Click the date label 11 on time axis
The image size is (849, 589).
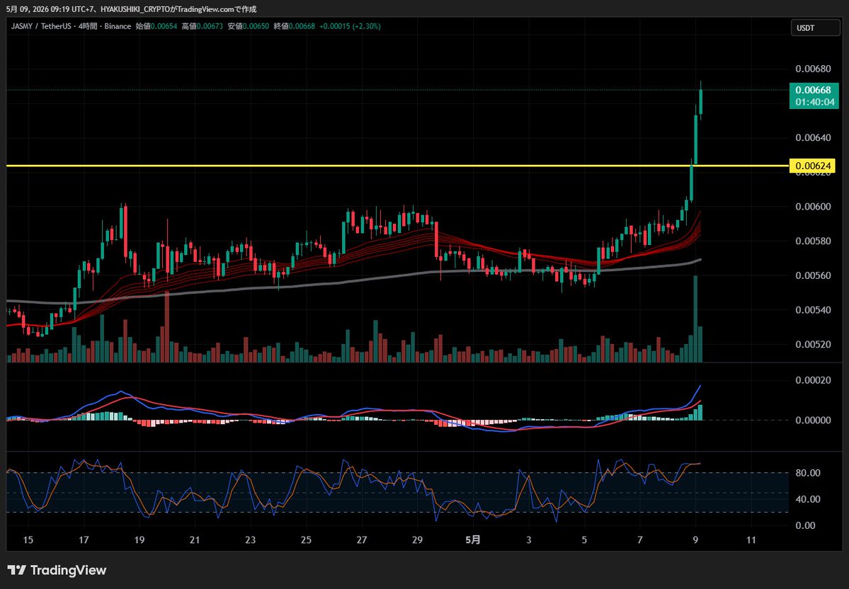[751, 539]
